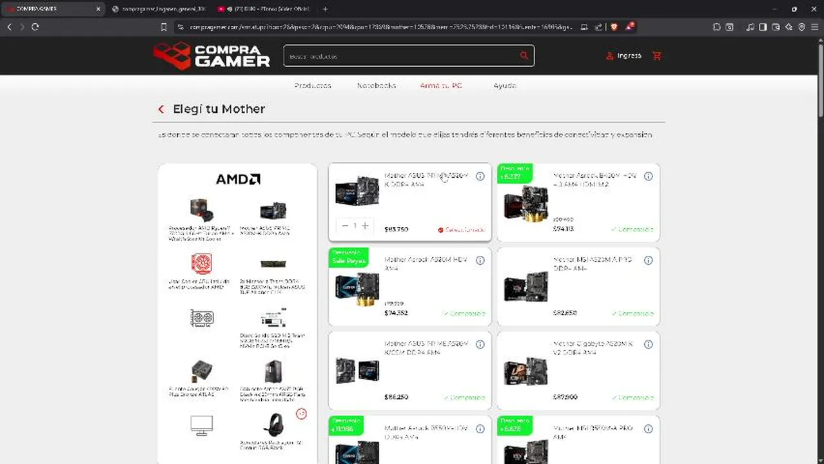The height and width of the screenshot is (464, 824).
Task: Open info icon on MSI B550M-A PRO card
Action: [x=648, y=429]
